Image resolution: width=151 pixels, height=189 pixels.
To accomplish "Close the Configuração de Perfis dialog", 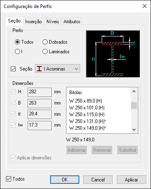I will [x=145, y=6].
